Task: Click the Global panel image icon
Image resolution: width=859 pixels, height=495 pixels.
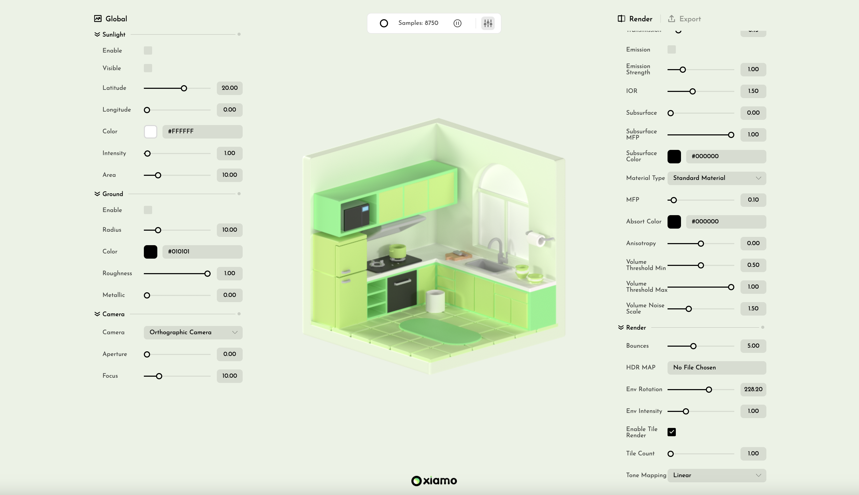Action: pos(98,19)
